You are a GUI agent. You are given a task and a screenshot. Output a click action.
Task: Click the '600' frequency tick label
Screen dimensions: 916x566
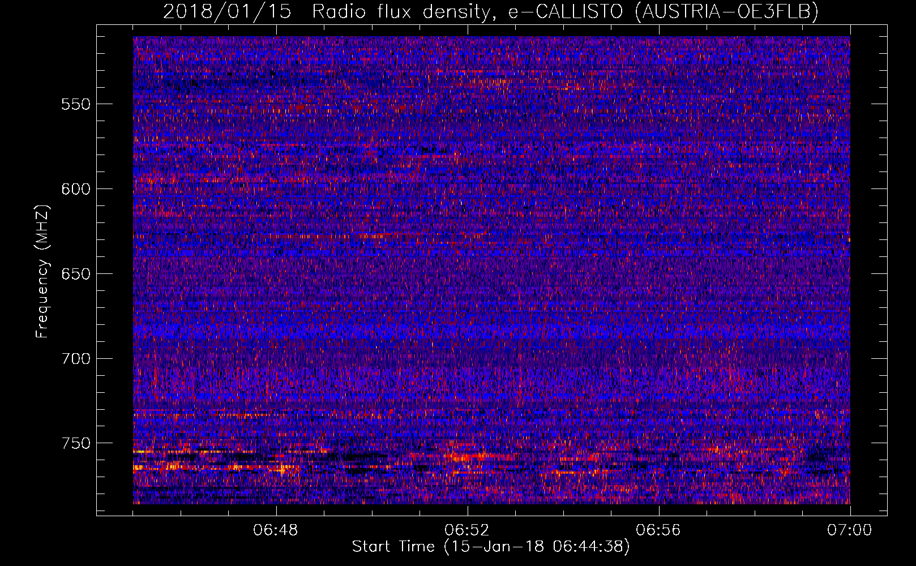(x=76, y=189)
